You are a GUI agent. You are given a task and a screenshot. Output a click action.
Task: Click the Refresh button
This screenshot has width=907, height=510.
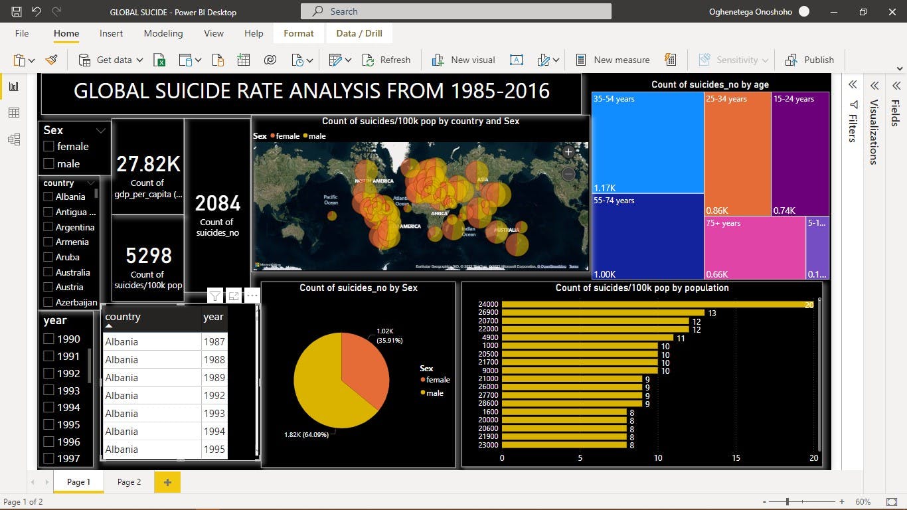coord(386,60)
